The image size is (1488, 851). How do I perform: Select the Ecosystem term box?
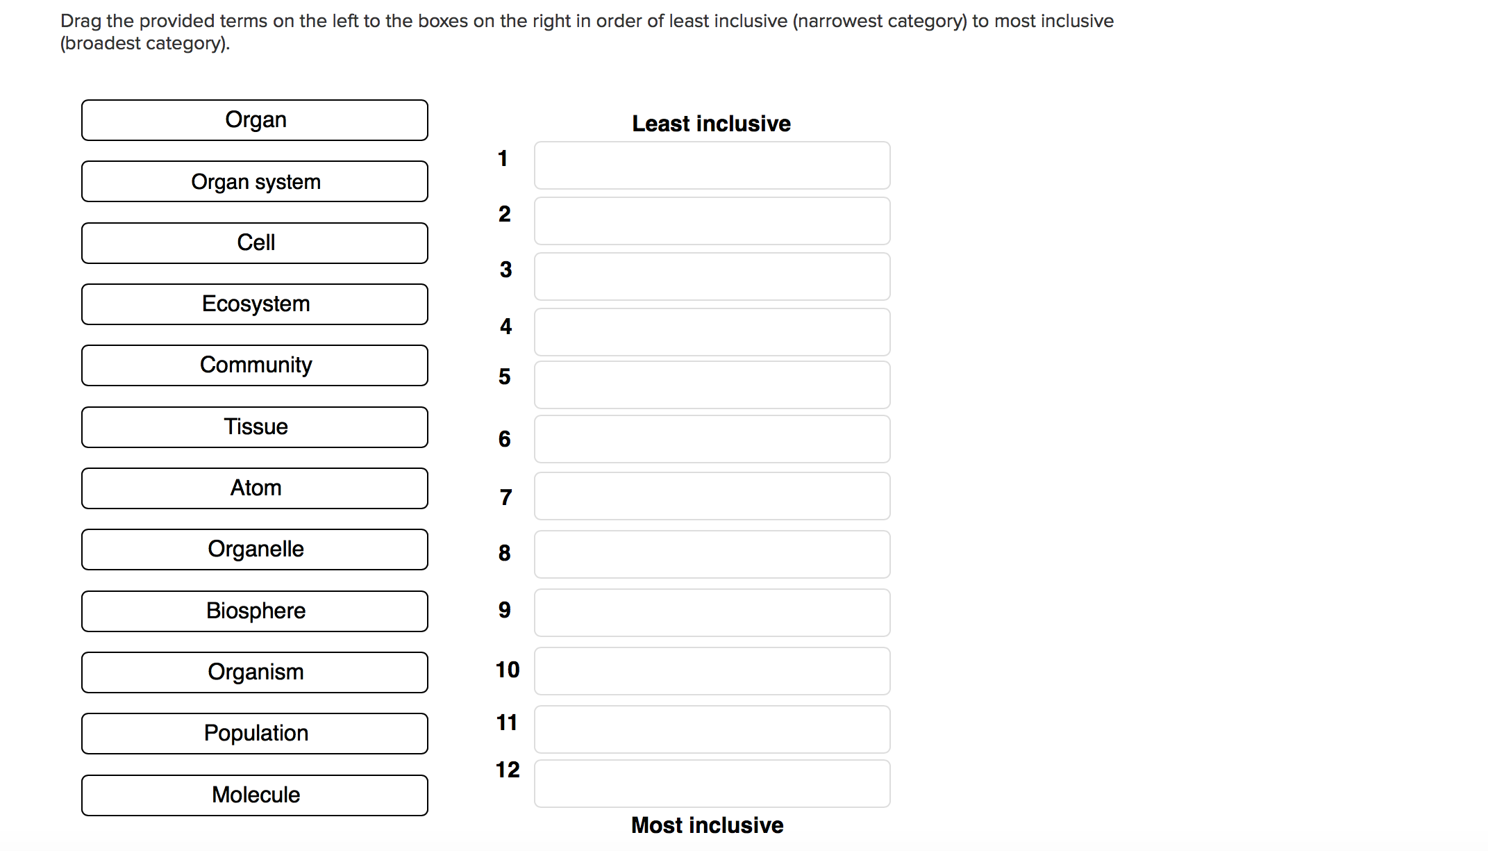pyautogui.click(x=255, y=304)
